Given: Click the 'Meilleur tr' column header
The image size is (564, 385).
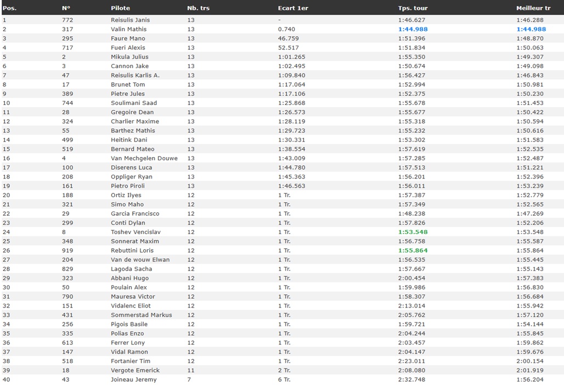Looking at the screenshot, I should 533,8.
